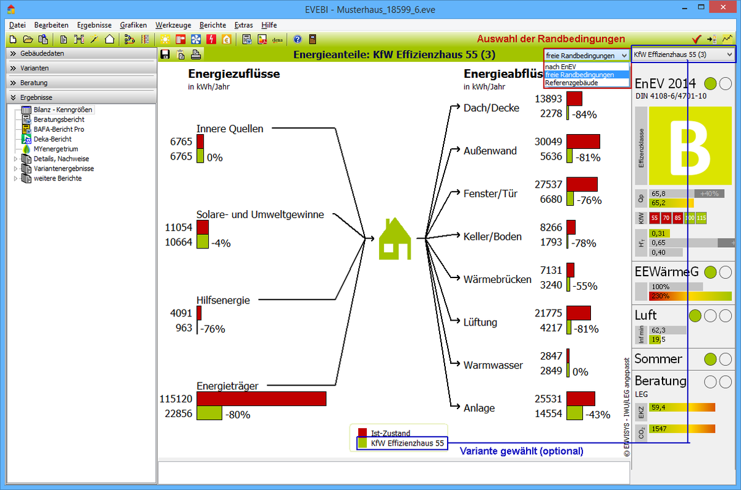
Task: Choose nach EnEV from dropdown list
Action: point(587,66)
